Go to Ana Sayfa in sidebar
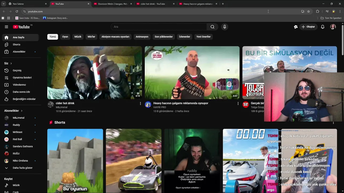Image resolution: width=344 pixels, height=193 pixels. (20, 37)
